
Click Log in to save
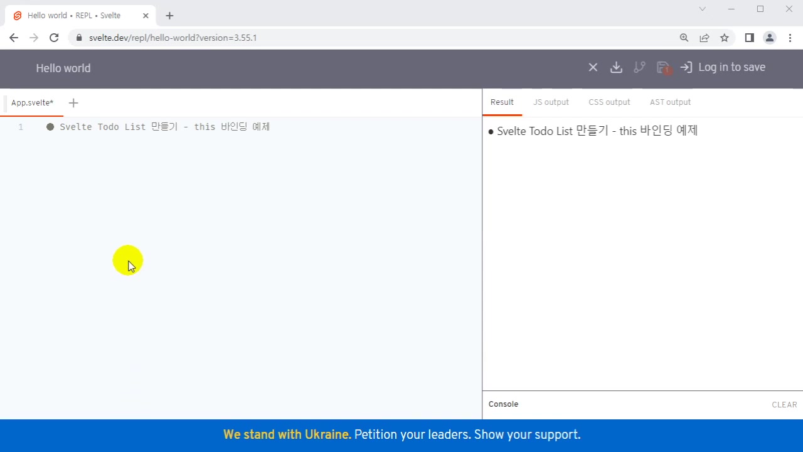(723, 67)
